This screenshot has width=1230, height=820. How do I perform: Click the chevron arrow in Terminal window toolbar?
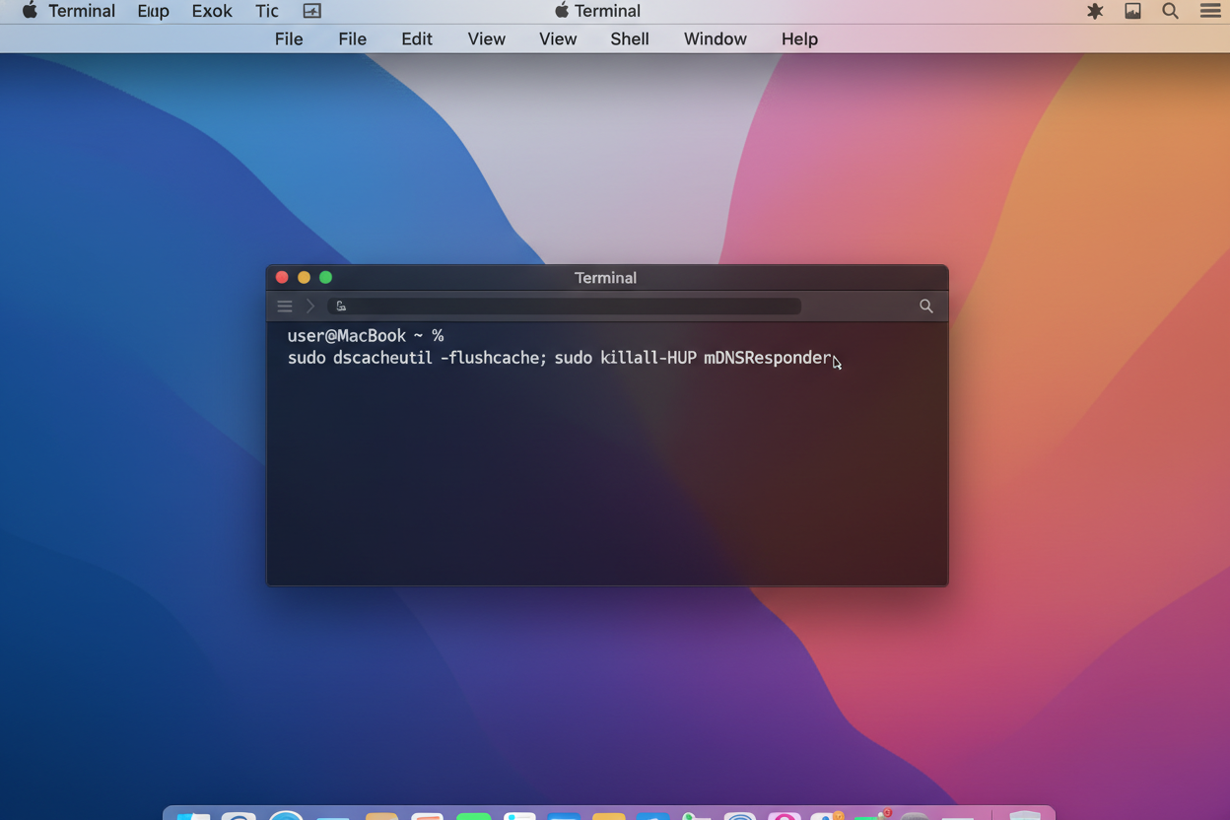pyautogui.click(x=309, y=307)
